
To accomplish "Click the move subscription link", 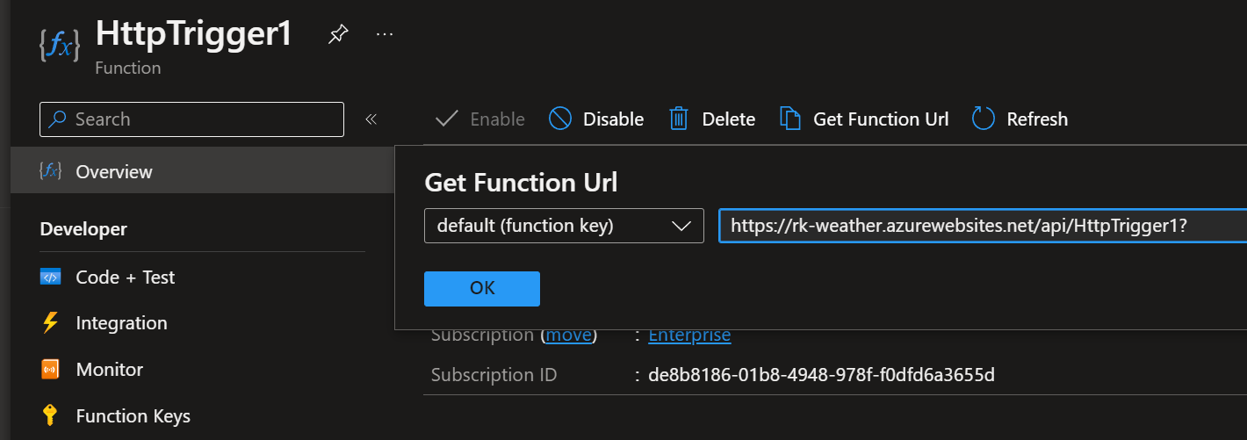I will click(569, 335).
